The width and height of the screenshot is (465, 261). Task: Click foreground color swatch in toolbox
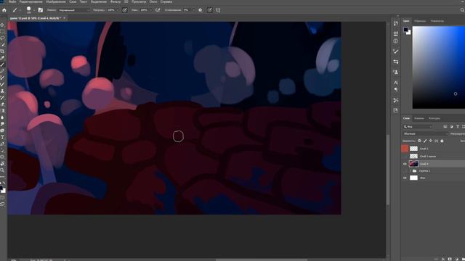point(1,188)
